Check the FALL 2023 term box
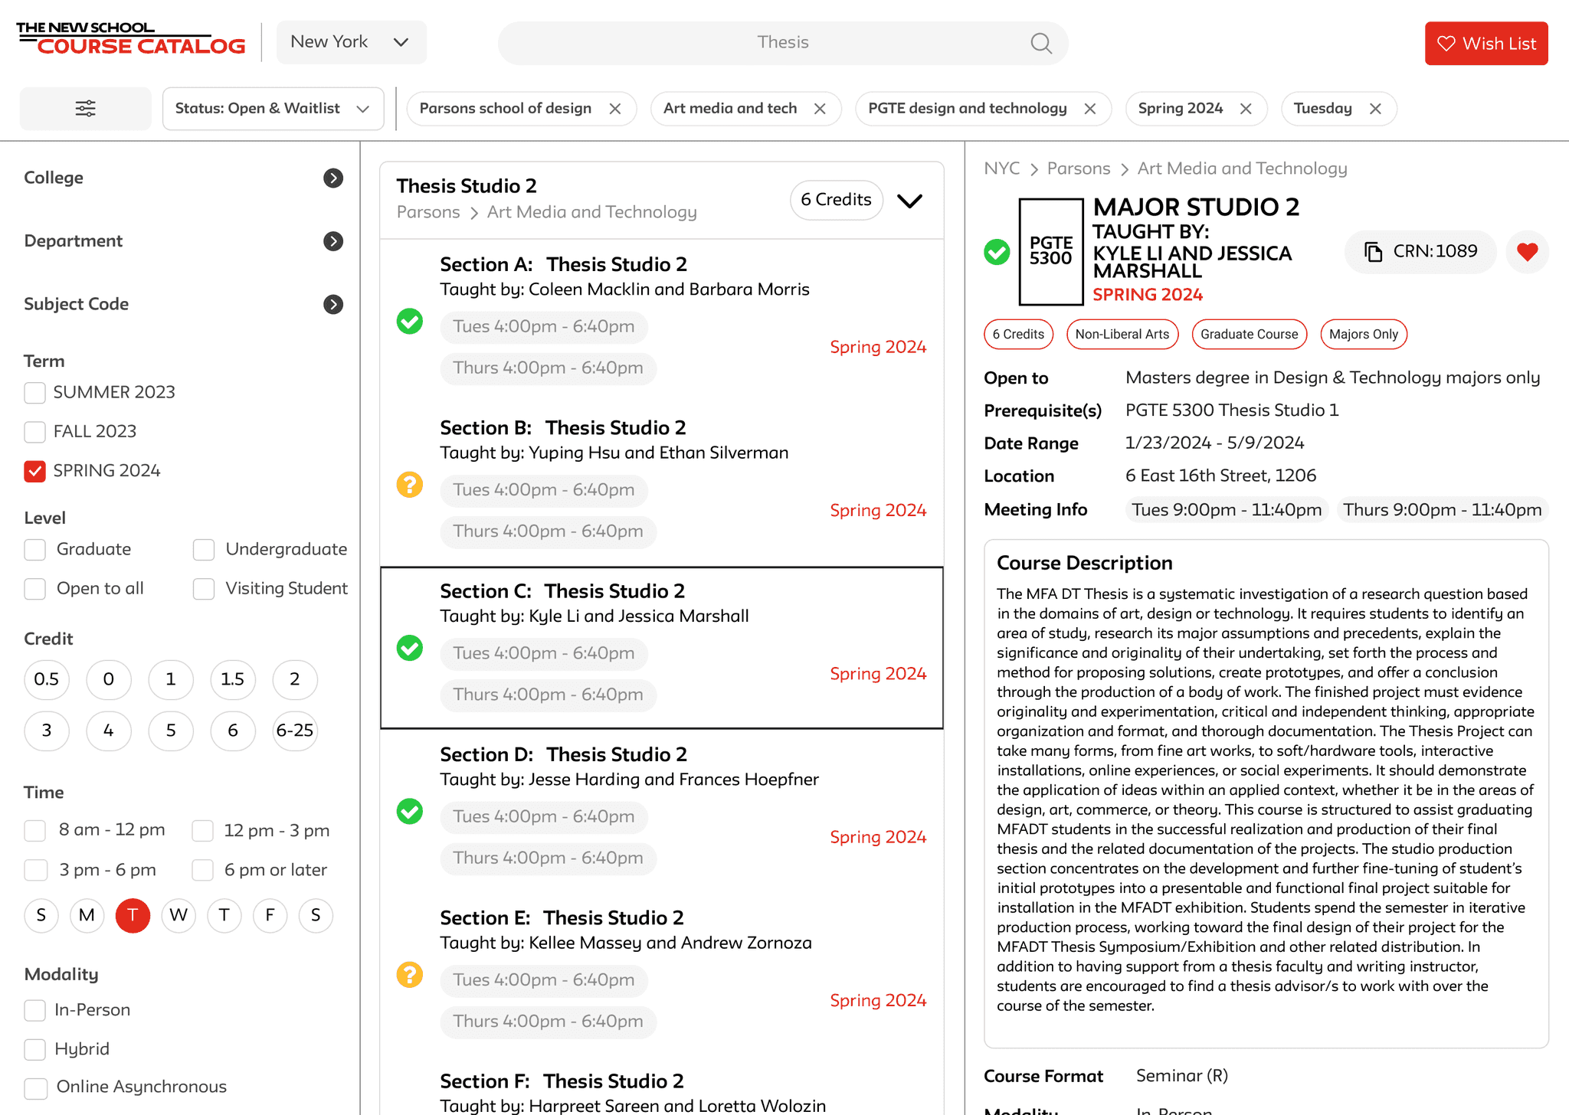The height and width of the screenshot is (1115, 1569). pos(35,432)
